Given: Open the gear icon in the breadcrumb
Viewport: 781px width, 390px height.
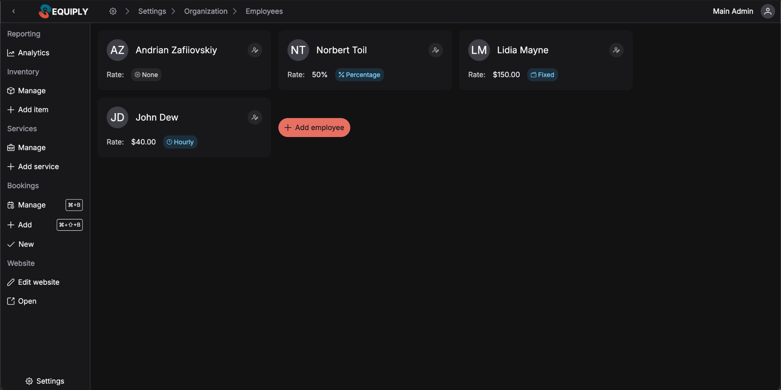Looking at the screenshot, I should [x=113, y=11].
